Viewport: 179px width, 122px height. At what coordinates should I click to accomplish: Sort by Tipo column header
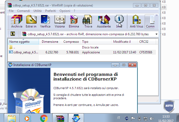tap(96, 42)
